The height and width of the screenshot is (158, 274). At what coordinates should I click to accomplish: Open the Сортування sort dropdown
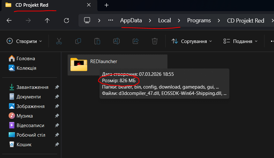coord(192,41)
